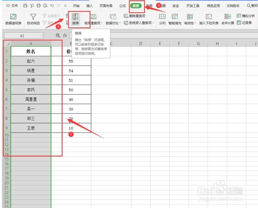The image size is (258, 208).
Task: Click the Print icon in quick toolbar
Action: pos(38,5)
